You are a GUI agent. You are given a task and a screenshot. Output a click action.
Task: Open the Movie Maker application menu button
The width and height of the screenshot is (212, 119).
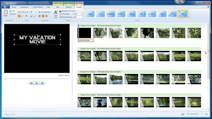[x=6, y=7]
